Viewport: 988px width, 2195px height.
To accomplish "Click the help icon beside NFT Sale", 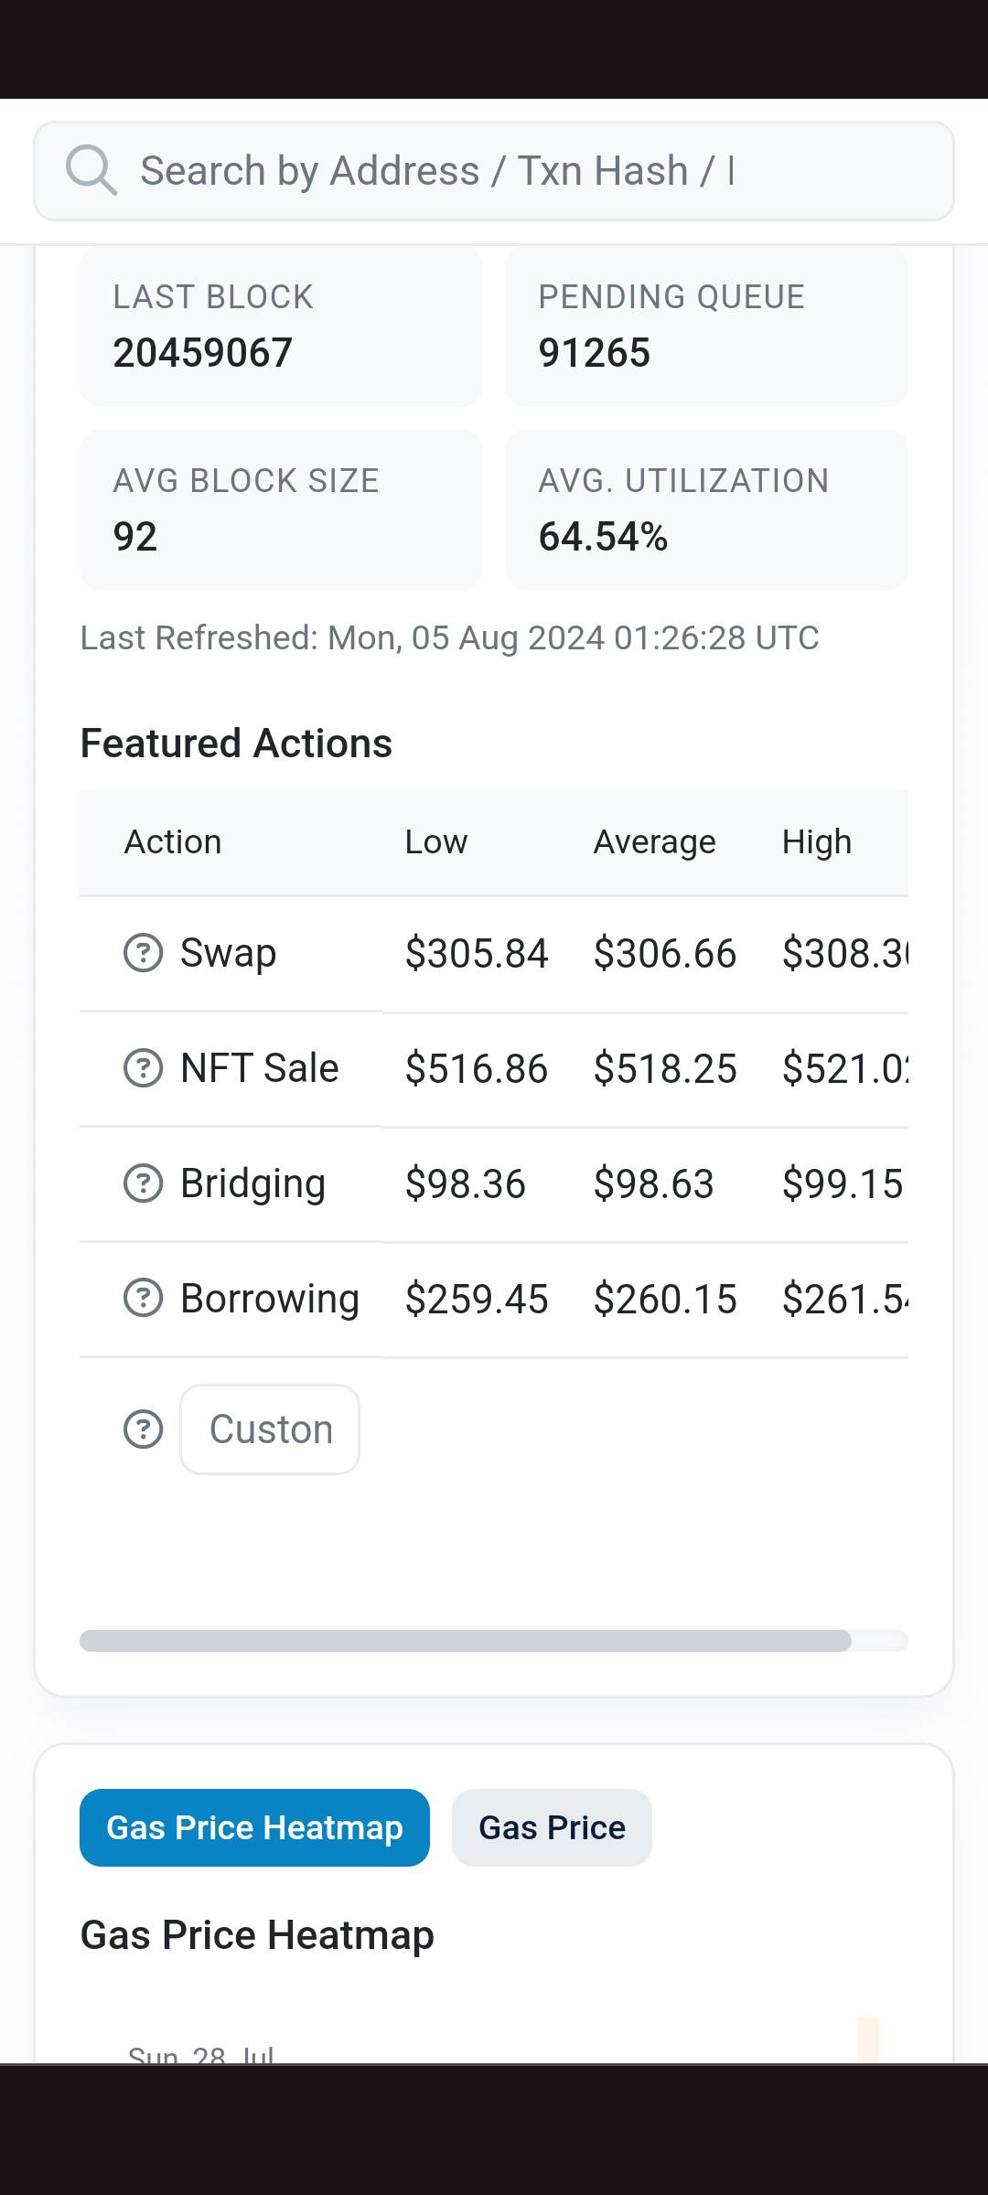I will tap(143, 1068).
